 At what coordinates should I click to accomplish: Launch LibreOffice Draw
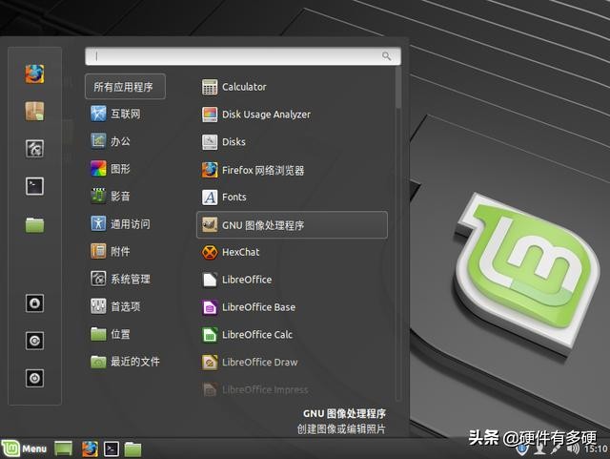pos(250,363)
